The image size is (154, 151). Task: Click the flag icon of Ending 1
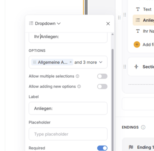coord(131,147)
